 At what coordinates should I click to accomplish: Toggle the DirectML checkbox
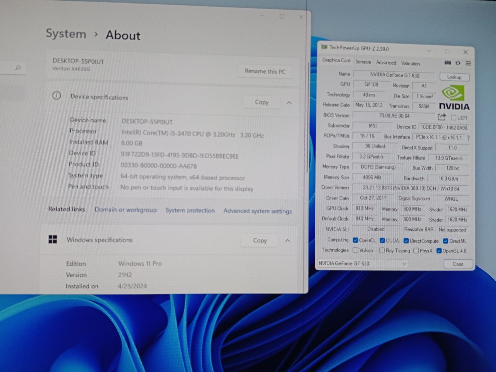[446, 241]
